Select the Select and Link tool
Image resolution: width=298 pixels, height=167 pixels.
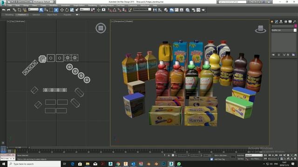pyautogui.click(x=14, y=10)
